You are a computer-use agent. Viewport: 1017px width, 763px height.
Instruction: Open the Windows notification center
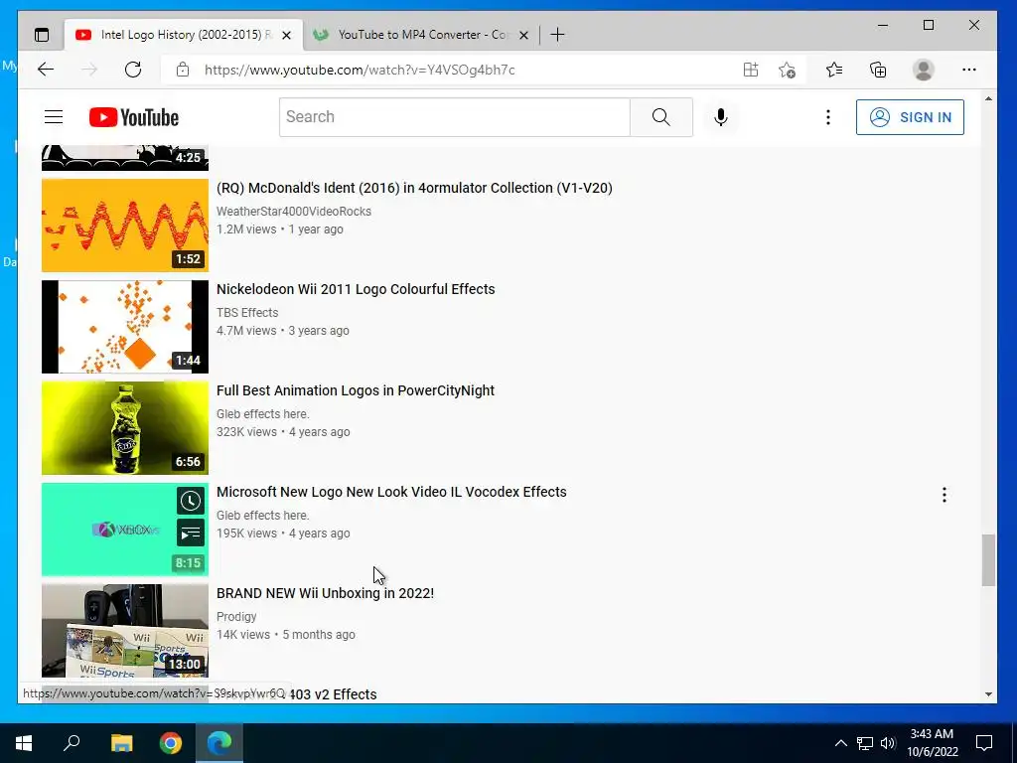pos(984,743)
